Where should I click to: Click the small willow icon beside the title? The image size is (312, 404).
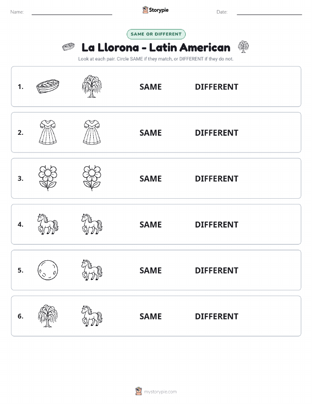[243, 47]
